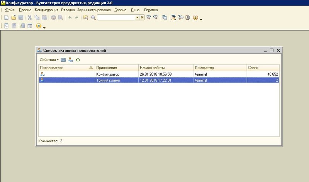Click the Приложение column header

click(x=117, y=68)
